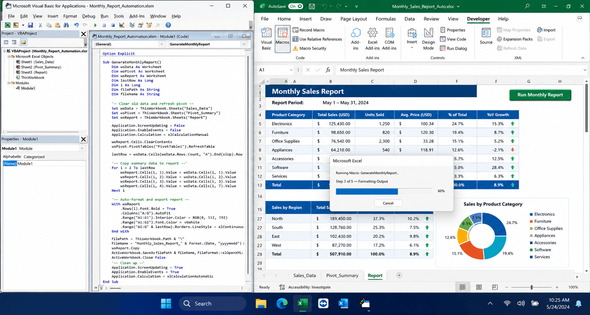Click the Undo arrow in VBA toolbar
Screen dimensions: 590x315
tap(76, 25)
